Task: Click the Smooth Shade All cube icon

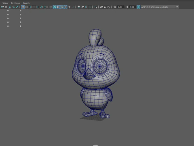Action: click(x=55, y=7)
